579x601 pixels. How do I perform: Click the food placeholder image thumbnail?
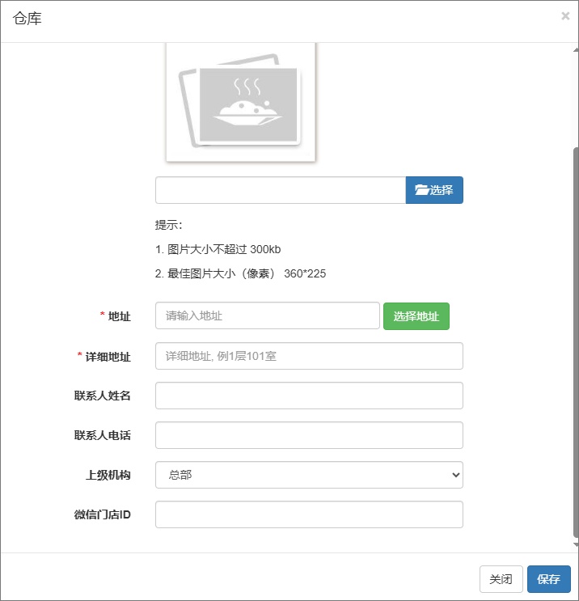coord(241,102)
